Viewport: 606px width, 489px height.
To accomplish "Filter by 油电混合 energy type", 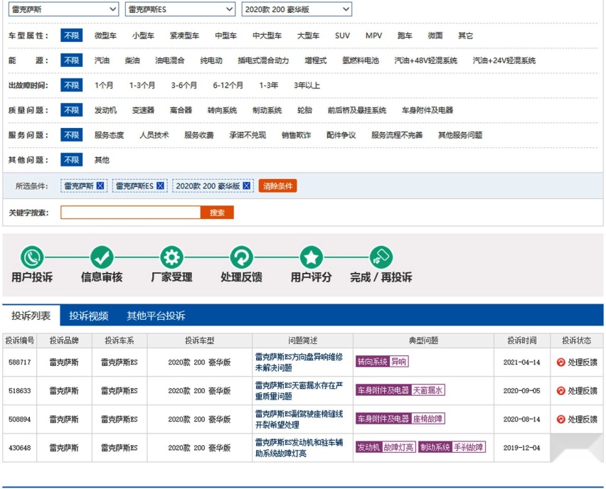I will pos(170,60).
